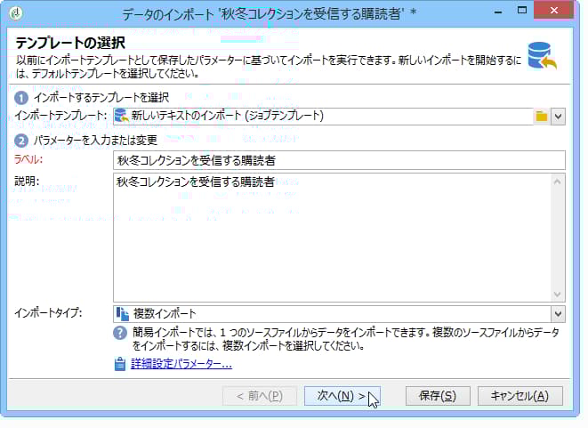Click the red ラベル label
This screenshot has height=428, width=588.
point(28,159)
